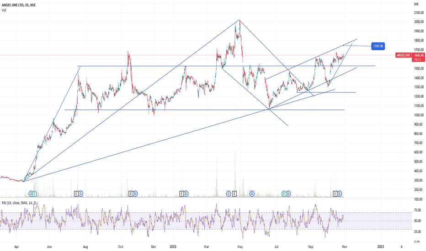The width and height of the screenshot is (426, 251).
Task: Click the 1000.00 price axis label
Action: [x=419, y=115]
